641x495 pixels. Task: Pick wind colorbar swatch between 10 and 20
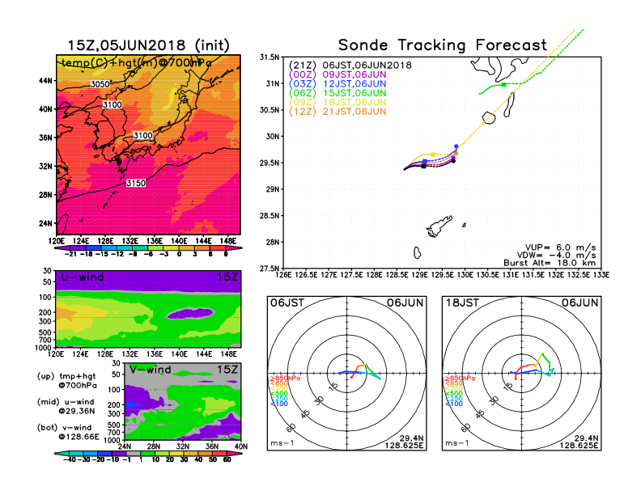pos(163,454)
